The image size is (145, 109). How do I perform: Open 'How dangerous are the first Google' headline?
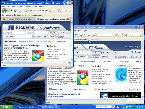22,47
